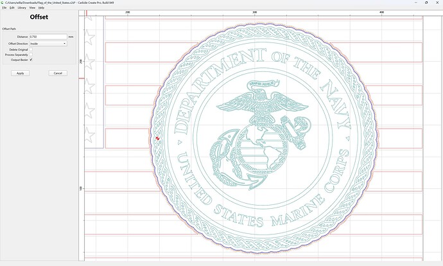Click the 'mm' unit label
The height and width of the screenshot is (266, 443).
tap(71, 37)
